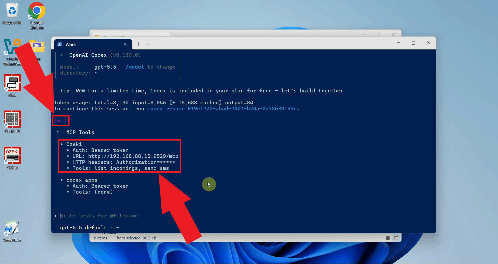
Task: Click 'Tools: list_incomings, send_sms' line
Action: tap(121, 168)
